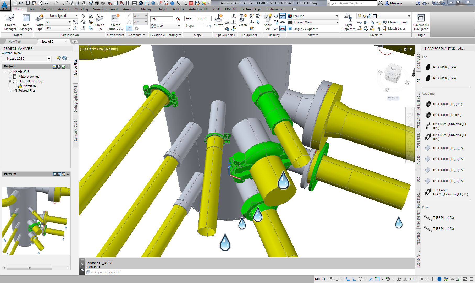Toggle the Rise slope option

click(x=190, y=18)
